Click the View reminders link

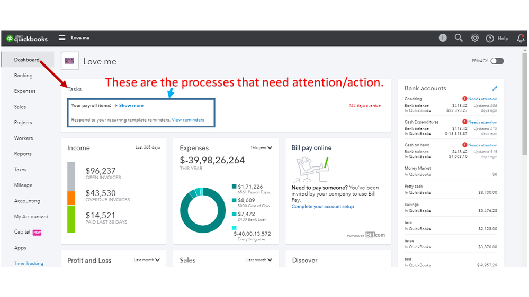[x=188, y=120]
